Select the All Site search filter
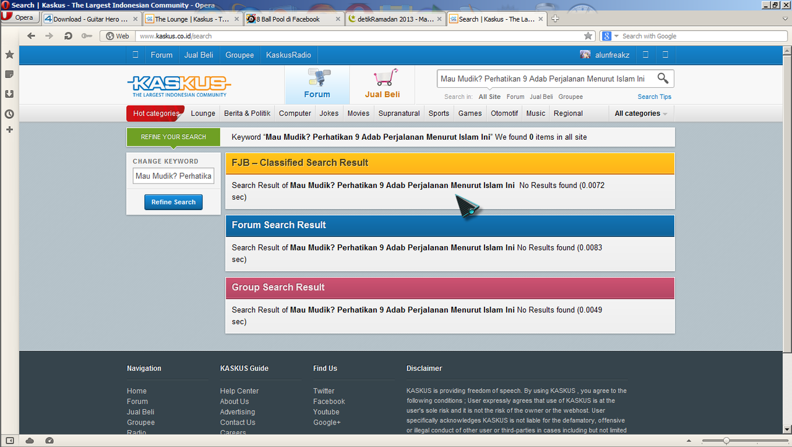The height and width of the screenshot is (447, 792). point(489,96)
